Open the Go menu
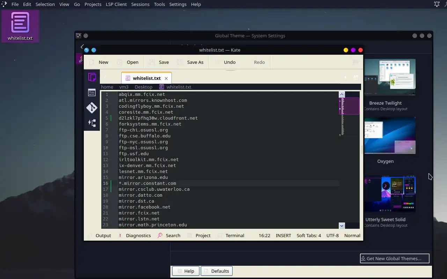Screen dimensions: 447x279 77,4
